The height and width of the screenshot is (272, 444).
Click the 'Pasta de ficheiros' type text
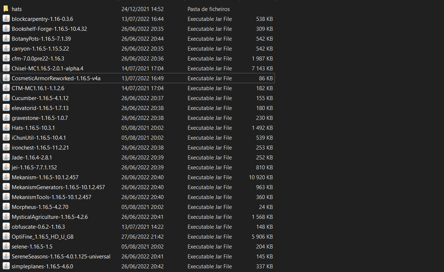208,9
